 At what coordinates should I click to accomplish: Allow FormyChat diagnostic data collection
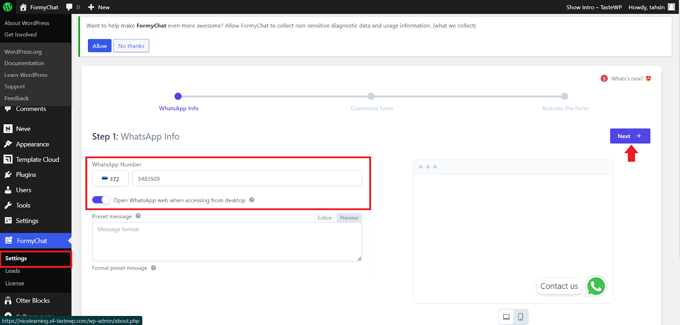pos(100,46)
